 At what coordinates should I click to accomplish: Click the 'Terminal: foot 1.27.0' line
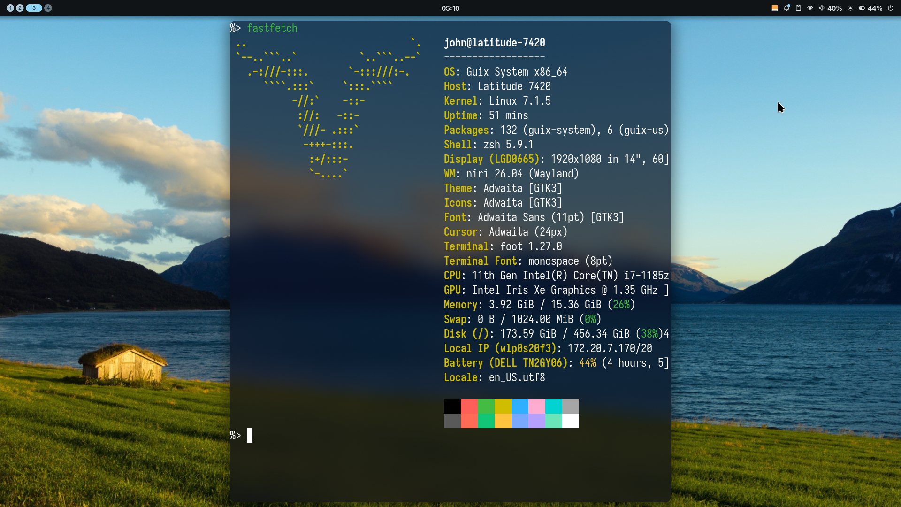503,246
